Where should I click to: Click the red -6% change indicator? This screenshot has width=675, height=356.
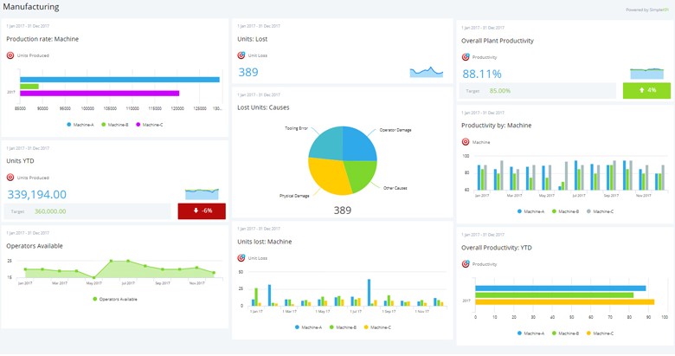click(x=202, y=211)
